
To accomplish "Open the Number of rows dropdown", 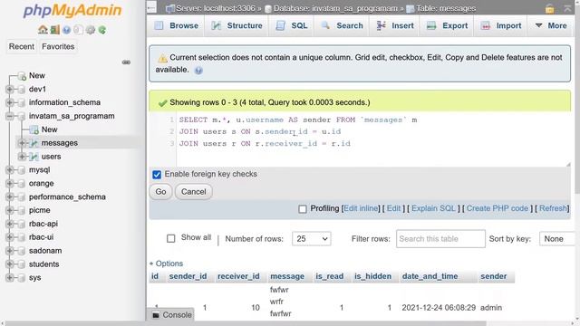I will click(x=312, y=239).
